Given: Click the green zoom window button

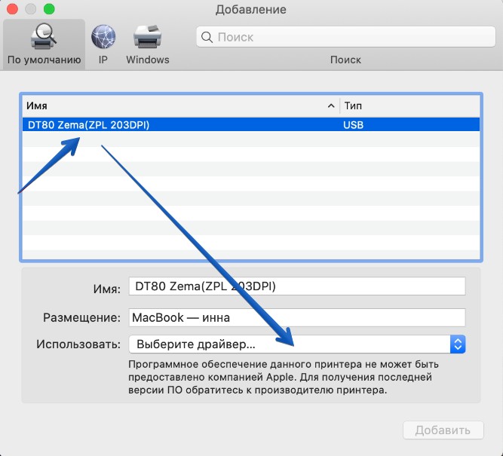Looking at the screenshot, I should [49, 10].
